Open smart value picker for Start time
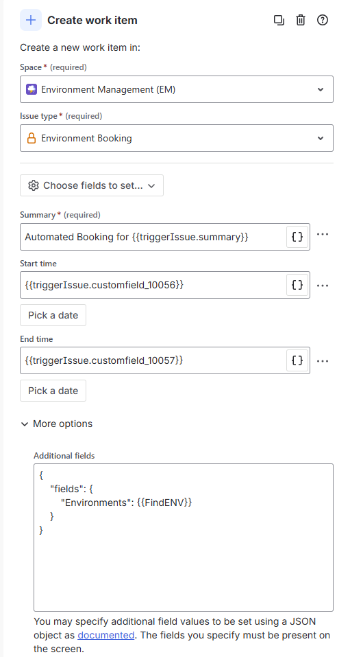This screenshot has height=657, width=350. 297,285
